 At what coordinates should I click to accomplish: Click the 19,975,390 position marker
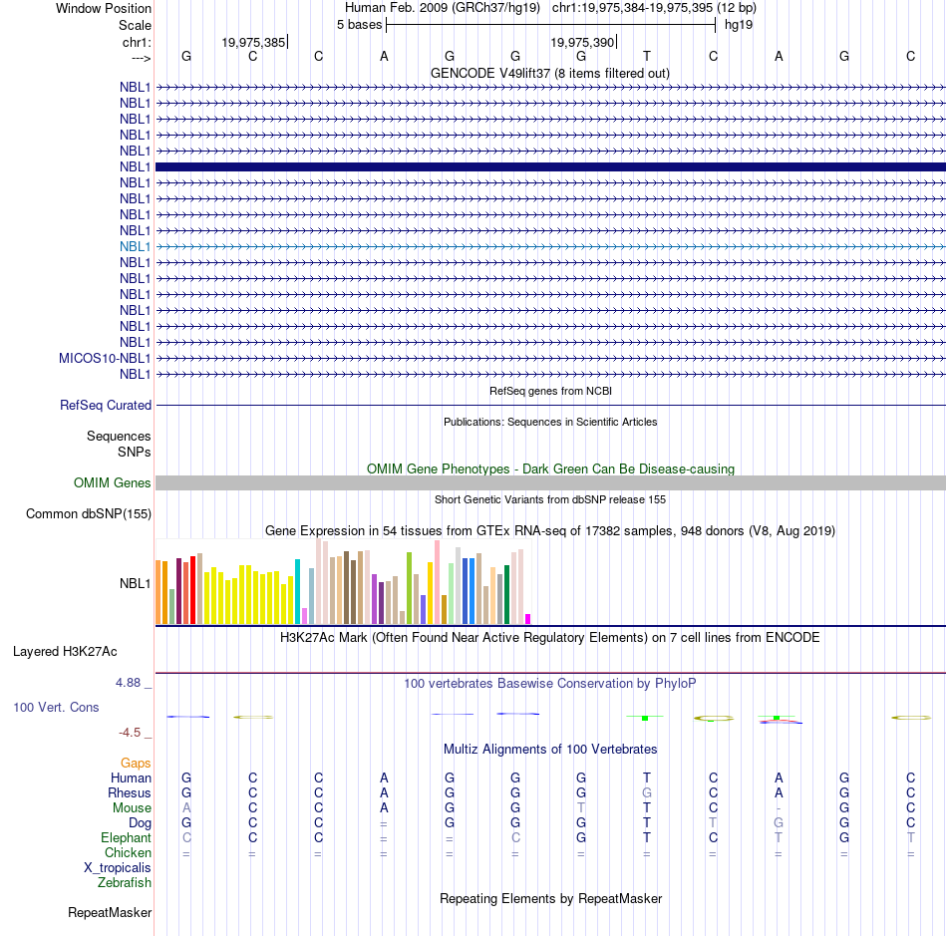click(x=582, y=42)
